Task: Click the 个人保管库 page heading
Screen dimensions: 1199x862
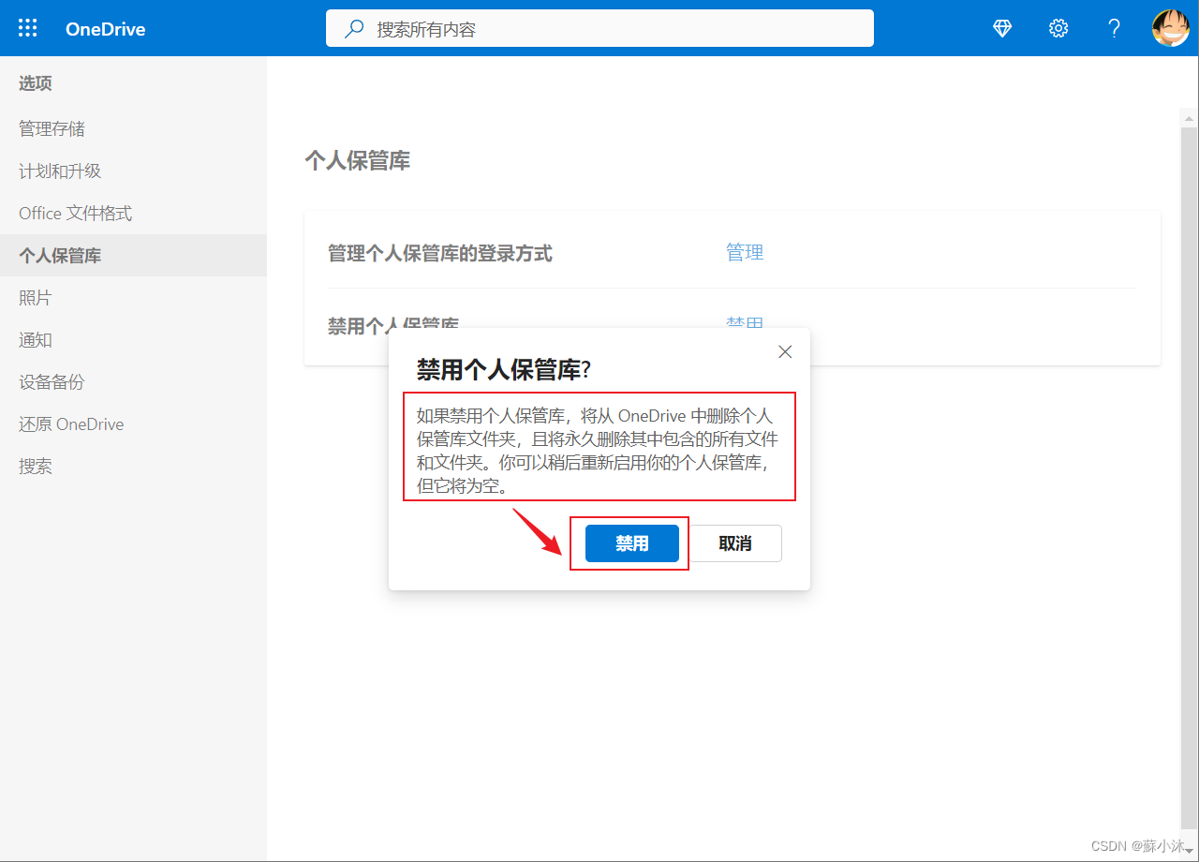Action: (x=357, y=160)
